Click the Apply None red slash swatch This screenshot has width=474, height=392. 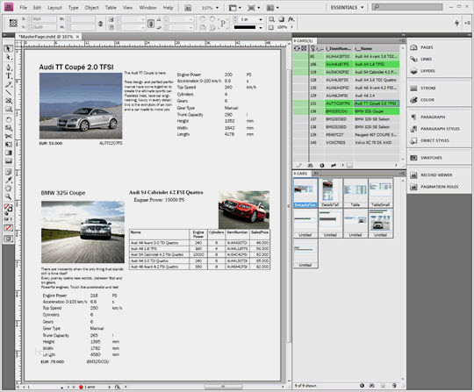click(x=8, y=228)
